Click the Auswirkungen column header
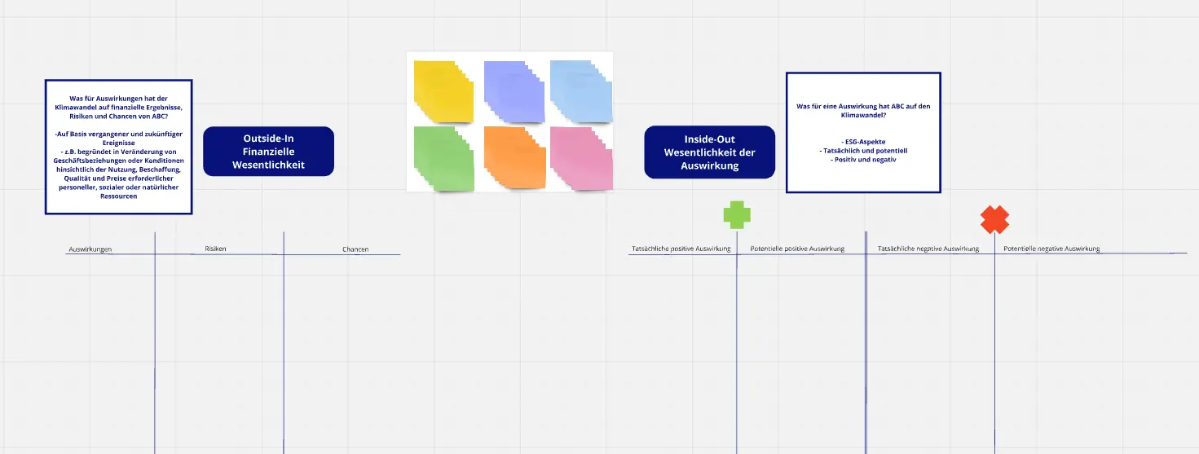The width and height of the screenshot is (1199, 454). tap(90, 249)
